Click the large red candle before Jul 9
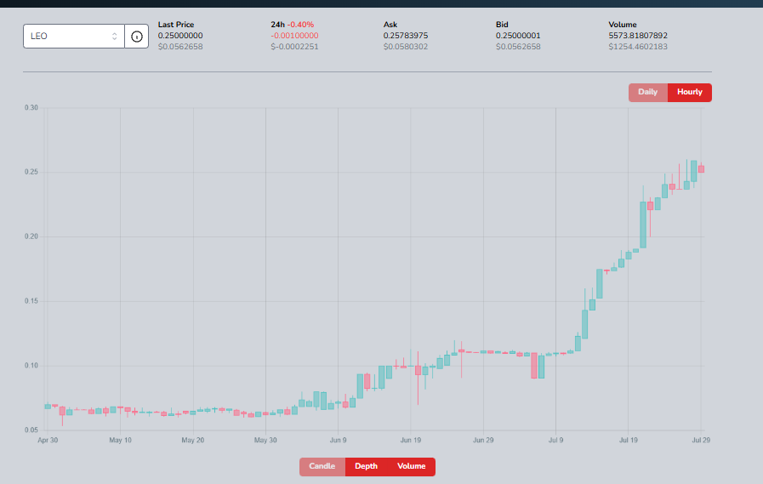The width and height of the screenshot is (763, 484). coord(534,365)
